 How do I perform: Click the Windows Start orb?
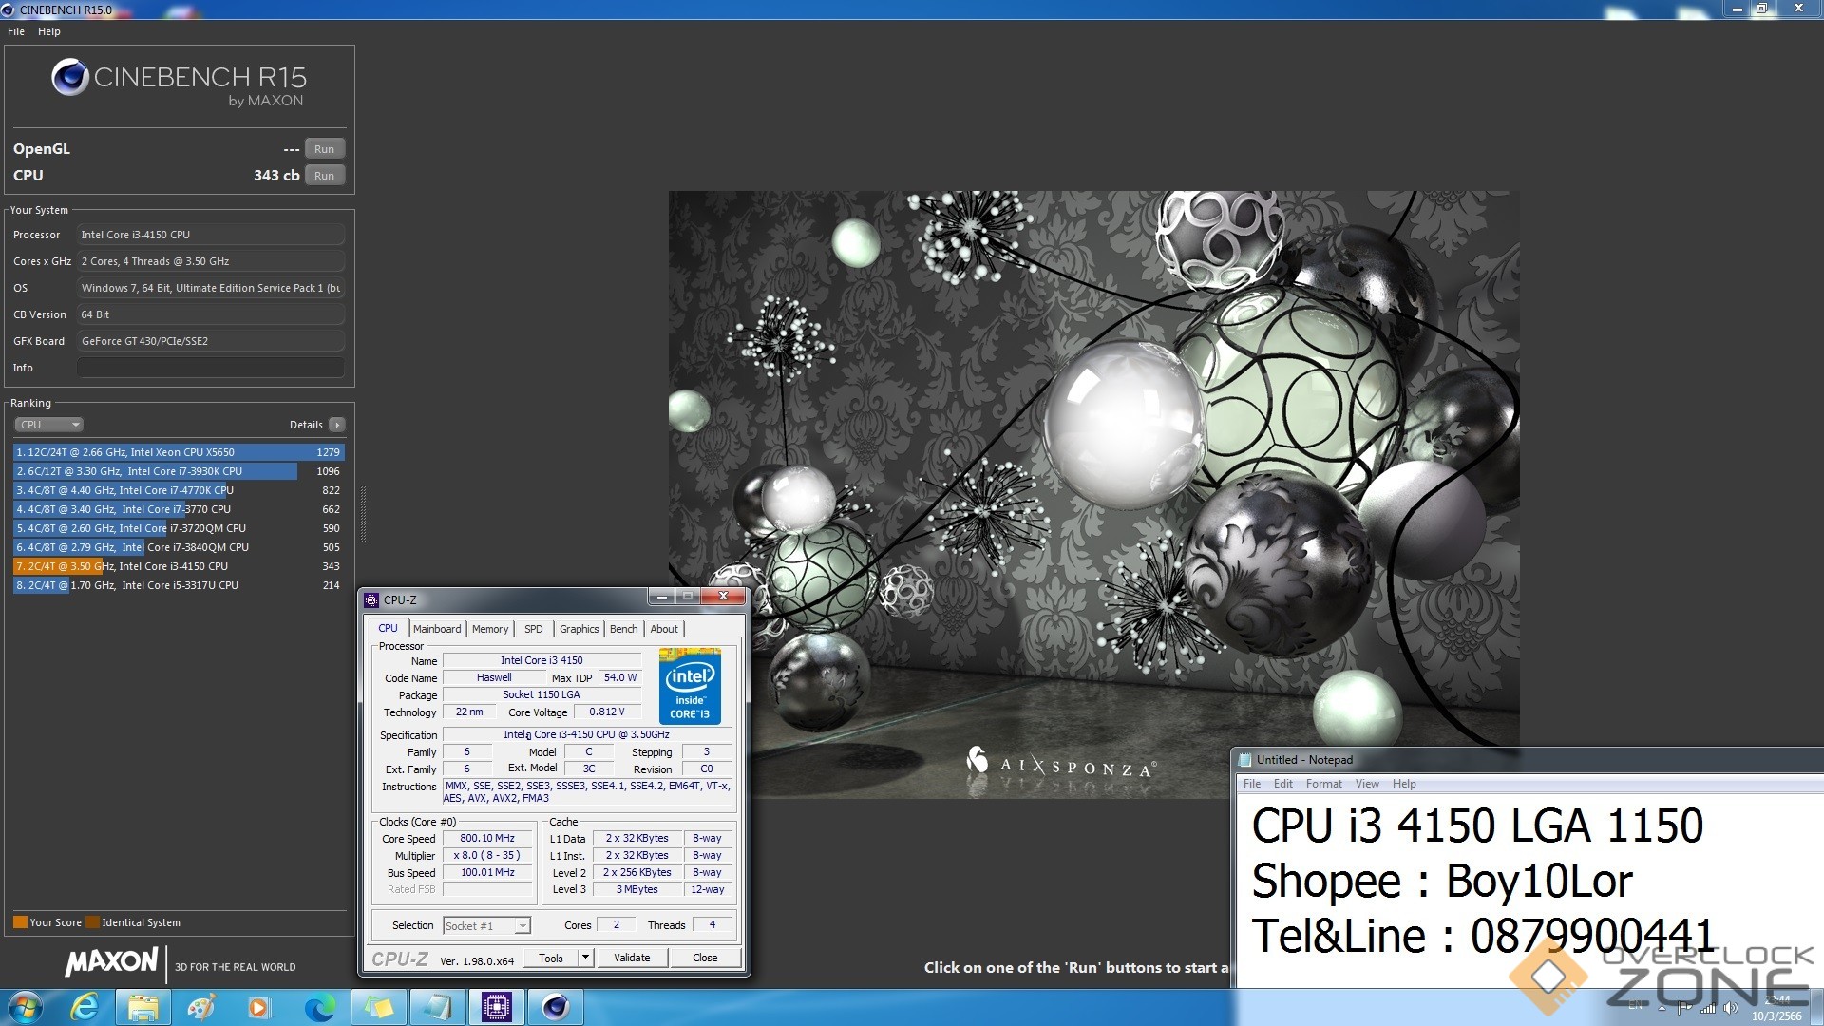pos(26,1007)
